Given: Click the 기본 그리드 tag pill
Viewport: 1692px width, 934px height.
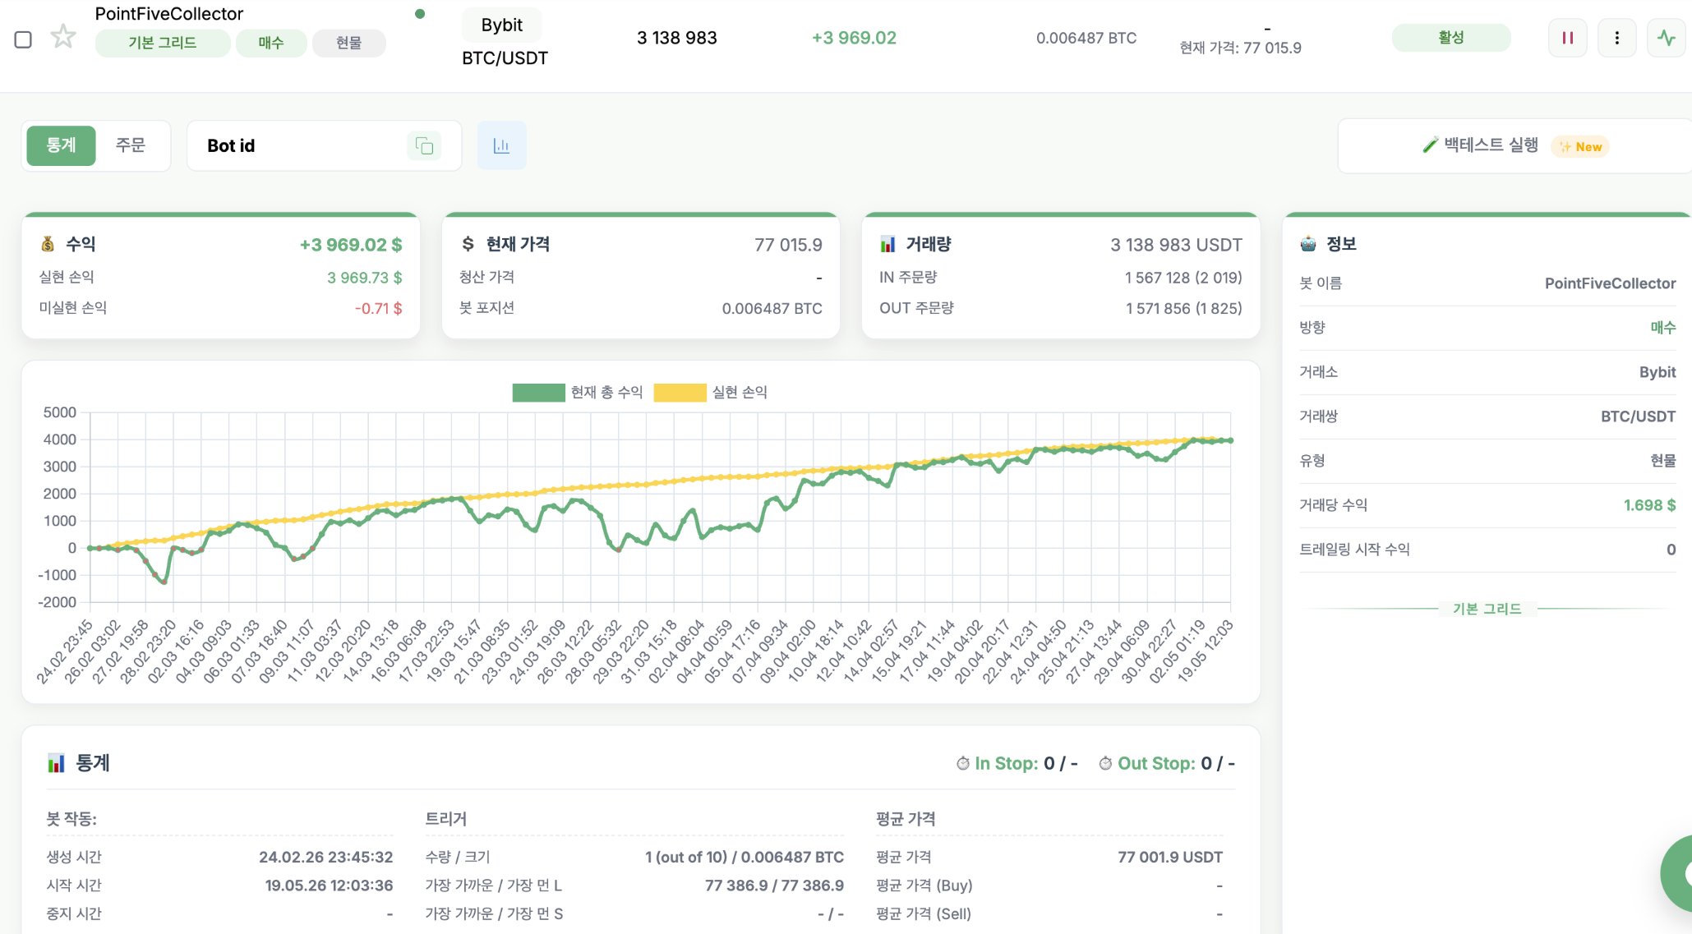Looking at the screenshot, I should pyautogui.click(x=163, y=43).
